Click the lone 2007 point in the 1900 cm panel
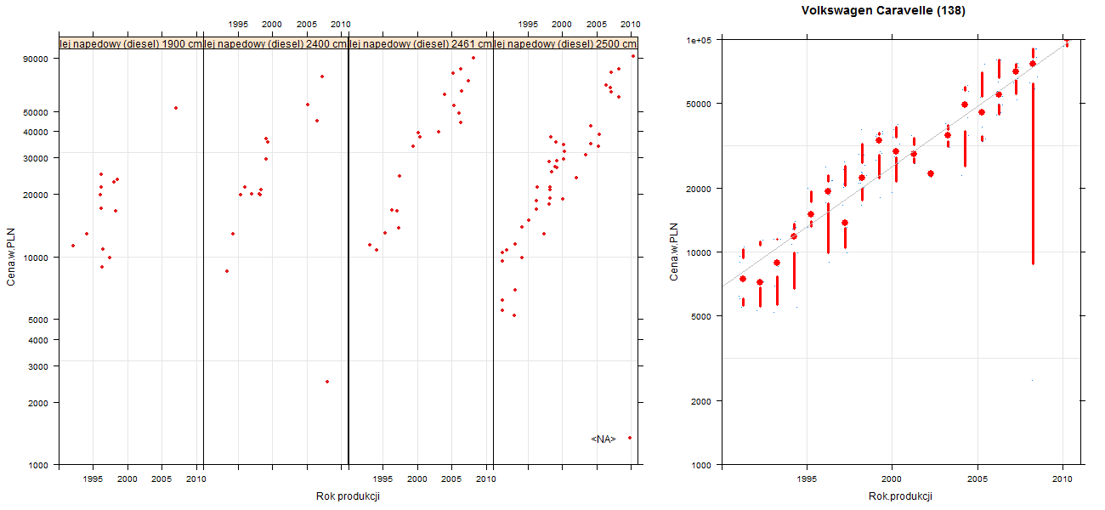1105x510 pixels. (x=176, y=108)
